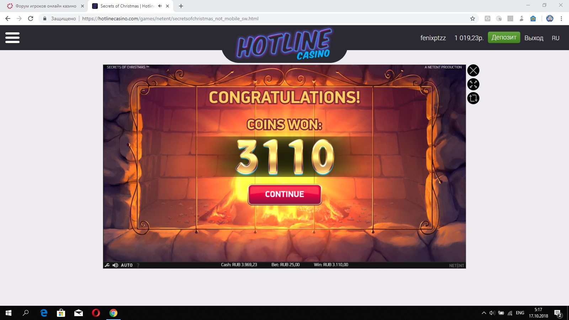Click the Win: RUB 3.110,00 readout
569x320 pixels.
[x=331, y=265]
